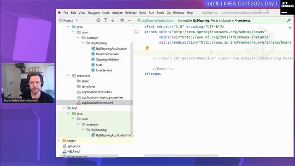Click the closing beans tag line
Viewport: 295px width, 166px height.
point(153,74)
